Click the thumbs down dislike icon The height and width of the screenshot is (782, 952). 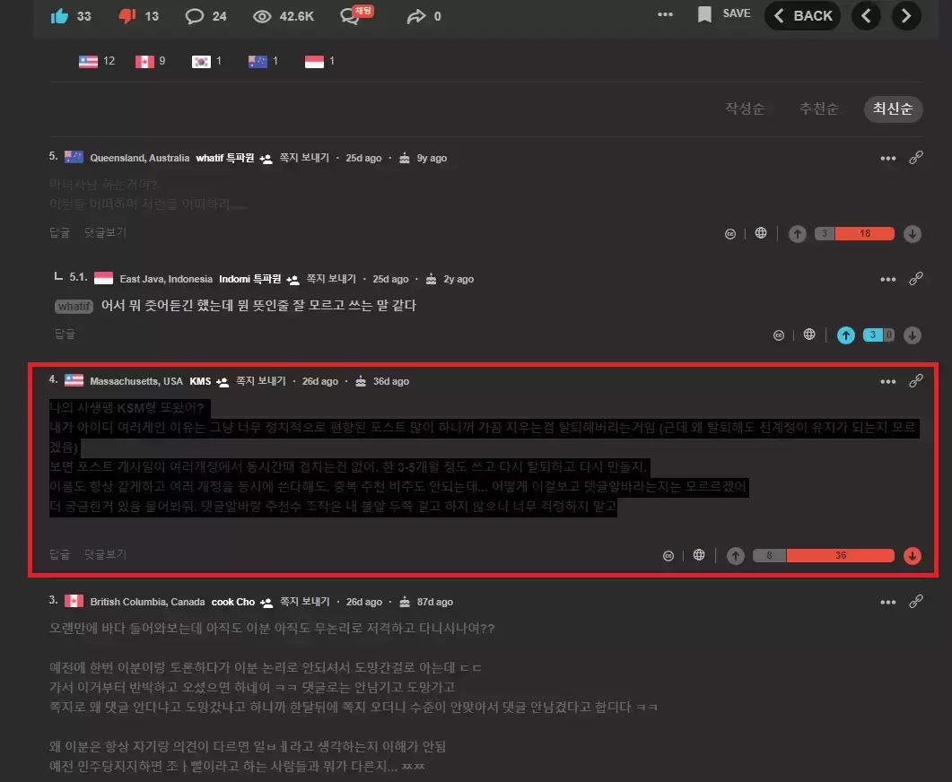pyautogui.click(x=127, y=15)
